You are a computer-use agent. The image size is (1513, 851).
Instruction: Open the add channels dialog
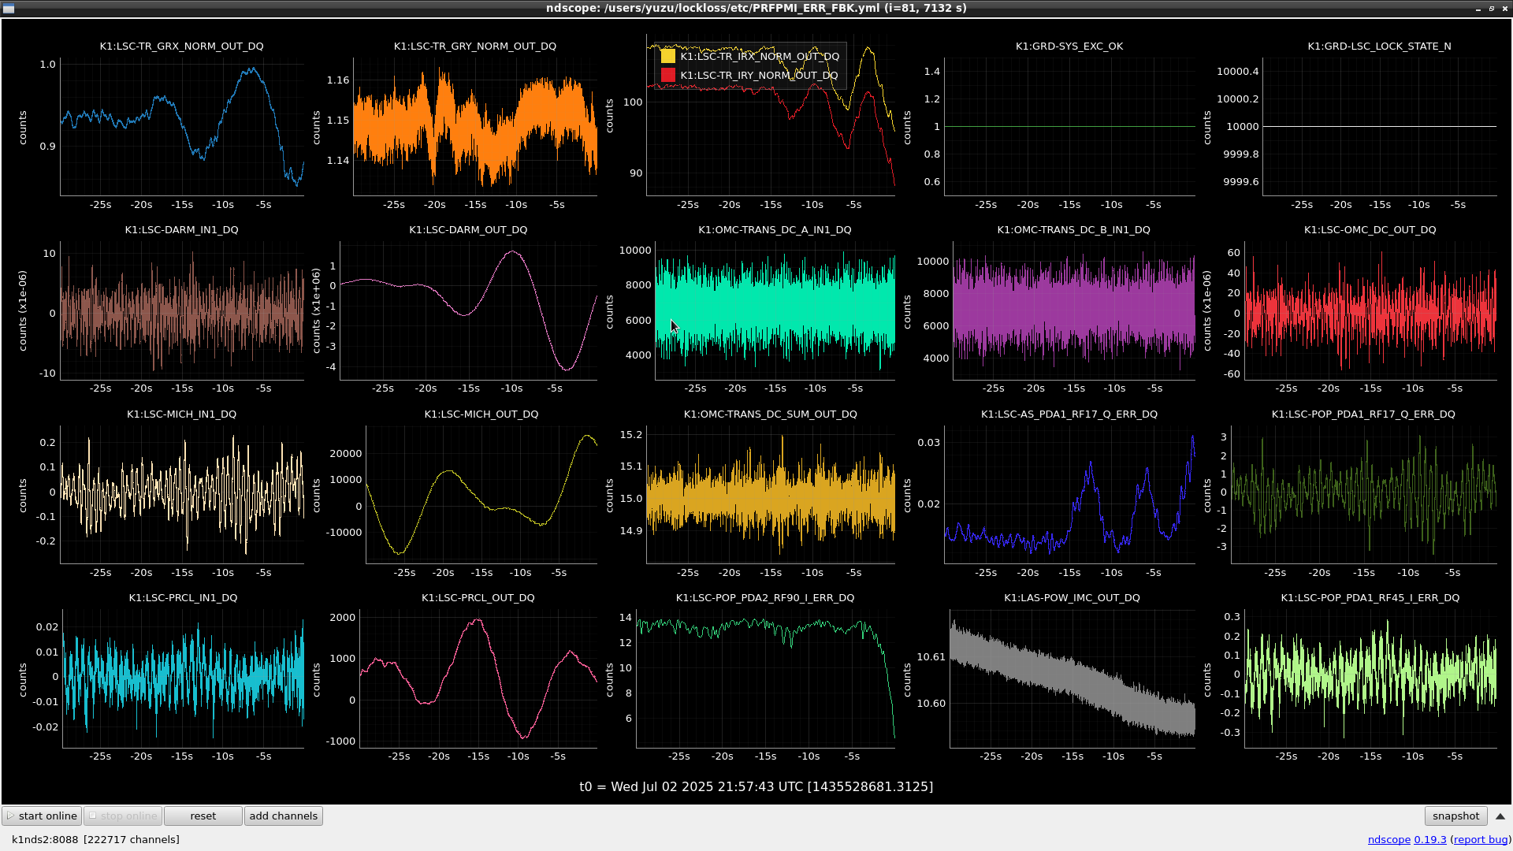(283, 816)
